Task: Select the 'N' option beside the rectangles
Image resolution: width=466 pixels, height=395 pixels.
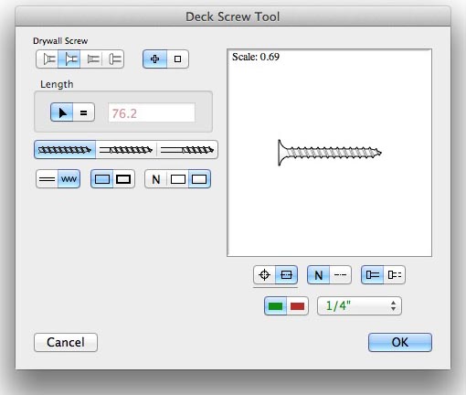Action: pos(156,179)
